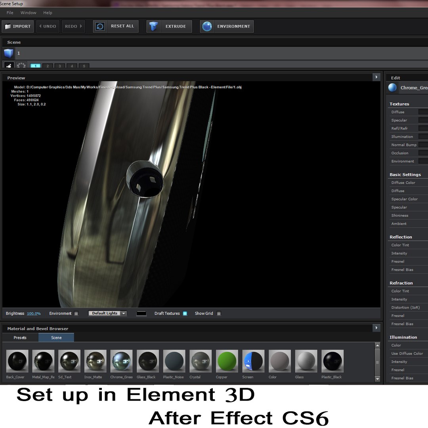Select the Back_Cover material thumbnail

click(x=17, y=361)
